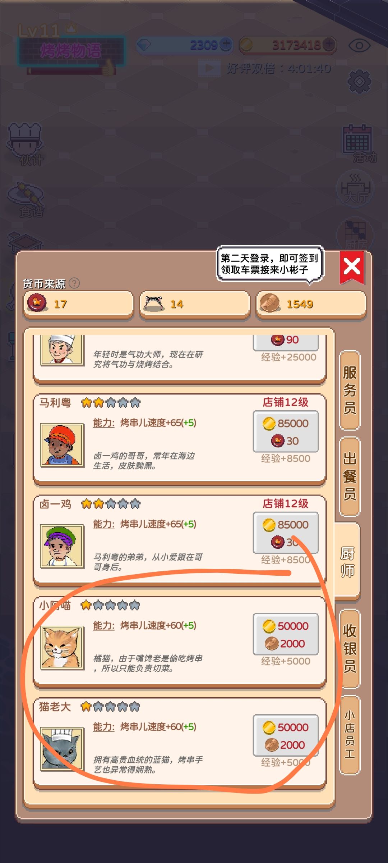Tap the orange cat 小阿喵 portrait
388x863 pixels.
pyautogui.click(x=62, y=648)
